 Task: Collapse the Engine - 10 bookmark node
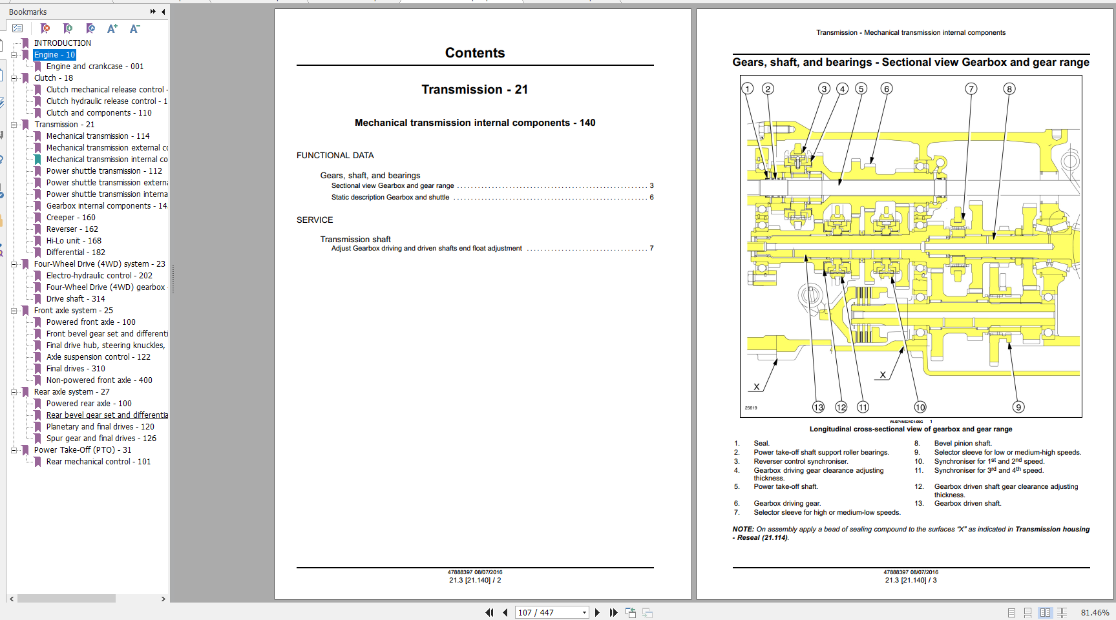(14, 55)
